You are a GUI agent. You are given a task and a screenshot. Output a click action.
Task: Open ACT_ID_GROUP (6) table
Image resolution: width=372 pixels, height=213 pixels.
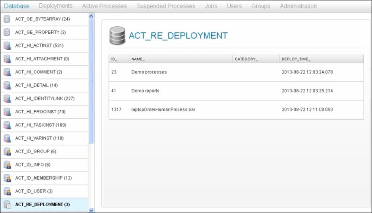tap(44, 152)
